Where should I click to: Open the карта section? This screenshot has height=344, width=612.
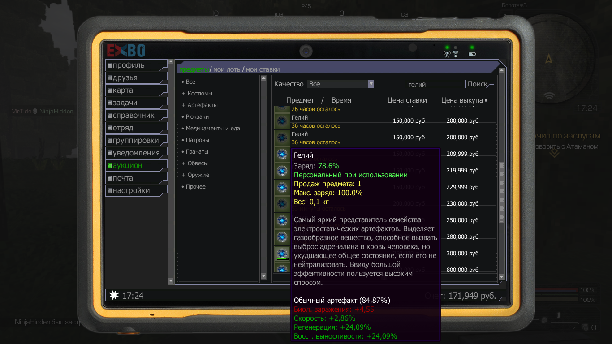click(x=136, y=90)
